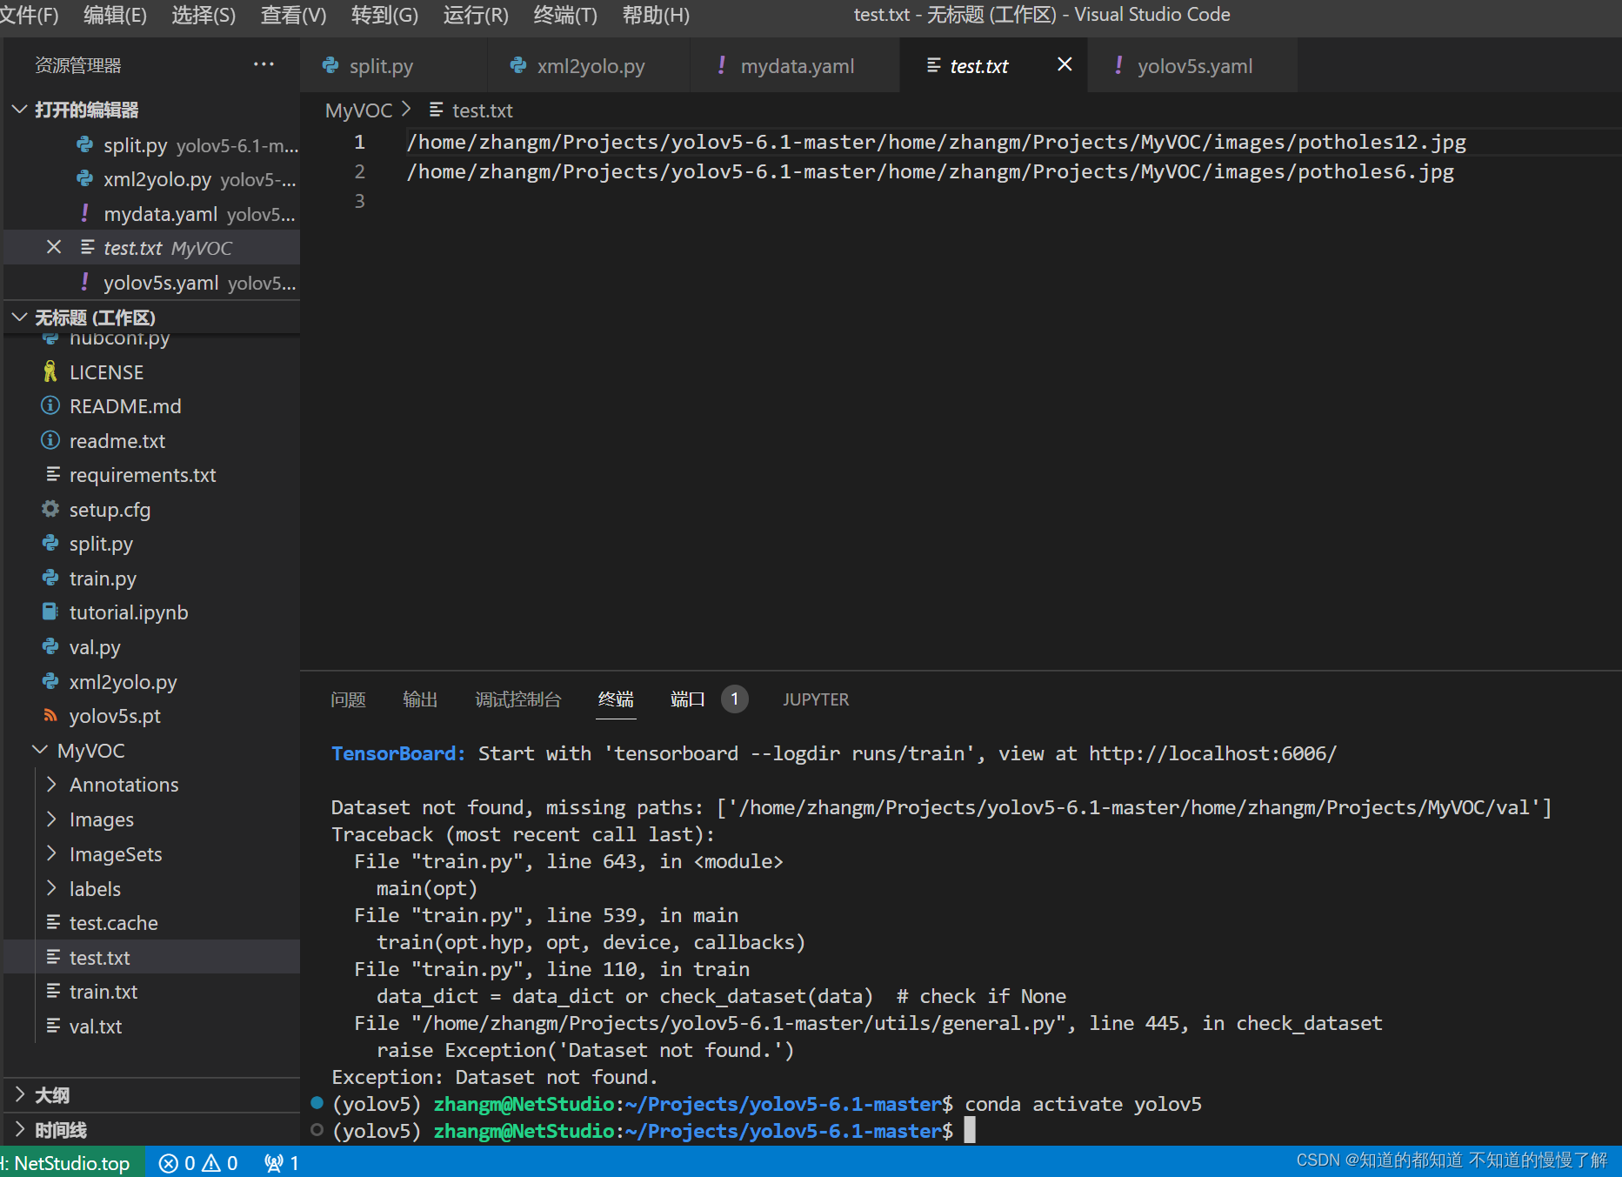Expand the Images folder
1622x1177 pixels.
(51, 819)
